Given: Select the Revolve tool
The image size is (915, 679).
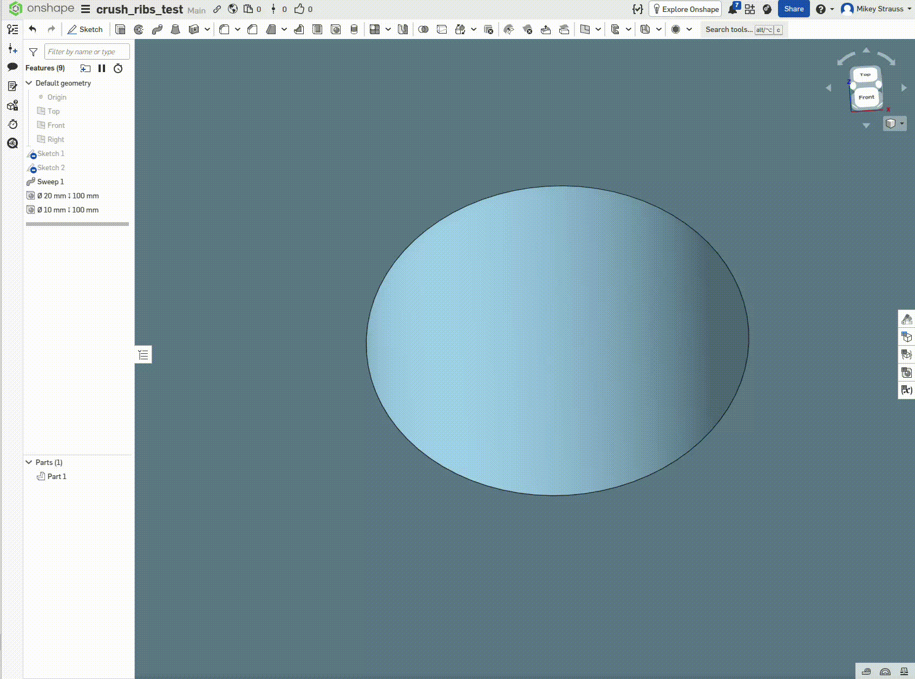Looking at the screenshot, I should click(x=139, y=29).
